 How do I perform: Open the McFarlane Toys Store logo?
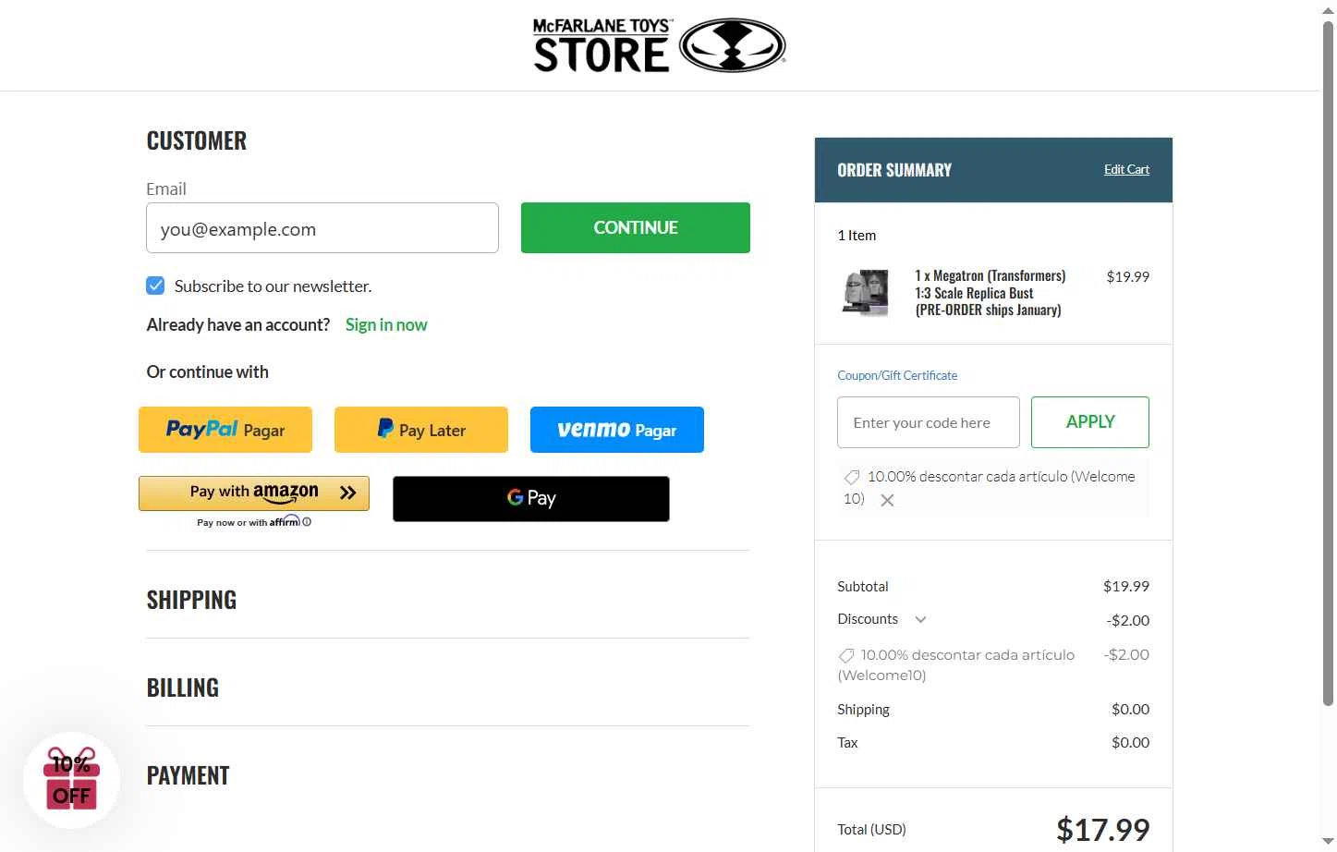tap(659, 45)
